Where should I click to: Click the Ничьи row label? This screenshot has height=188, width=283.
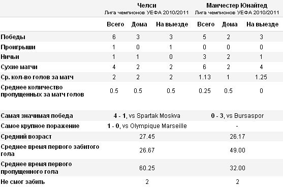[10, 57]
